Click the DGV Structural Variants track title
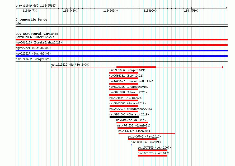This screenshot has height=166, width=235. click(37, 34)
